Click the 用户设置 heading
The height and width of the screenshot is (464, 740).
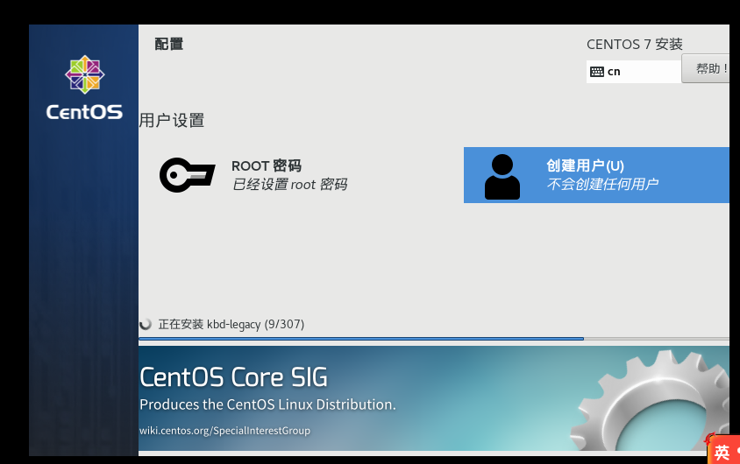click(x=172, y=121)
